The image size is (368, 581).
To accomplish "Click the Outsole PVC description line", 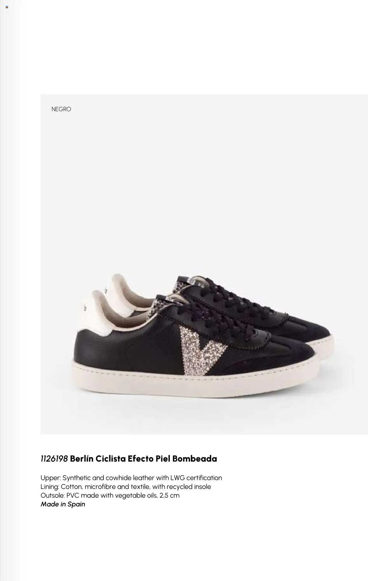I will point(110,495).
